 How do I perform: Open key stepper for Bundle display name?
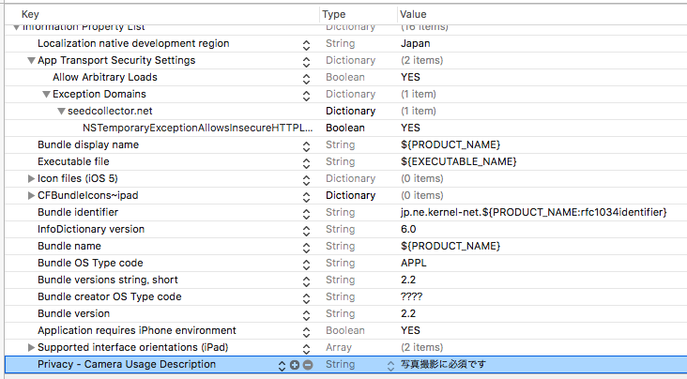tap(306, 145)
